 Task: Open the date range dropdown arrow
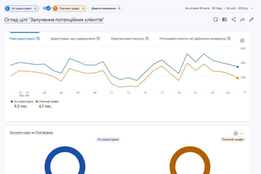point(252,8)
